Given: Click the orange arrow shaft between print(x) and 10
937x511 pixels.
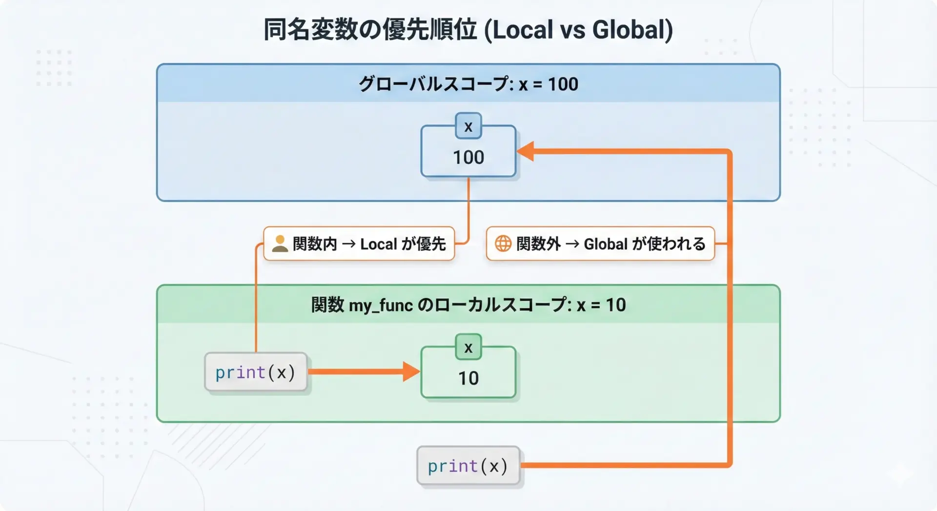Looking at the screenshot, I should coord(356,371).
